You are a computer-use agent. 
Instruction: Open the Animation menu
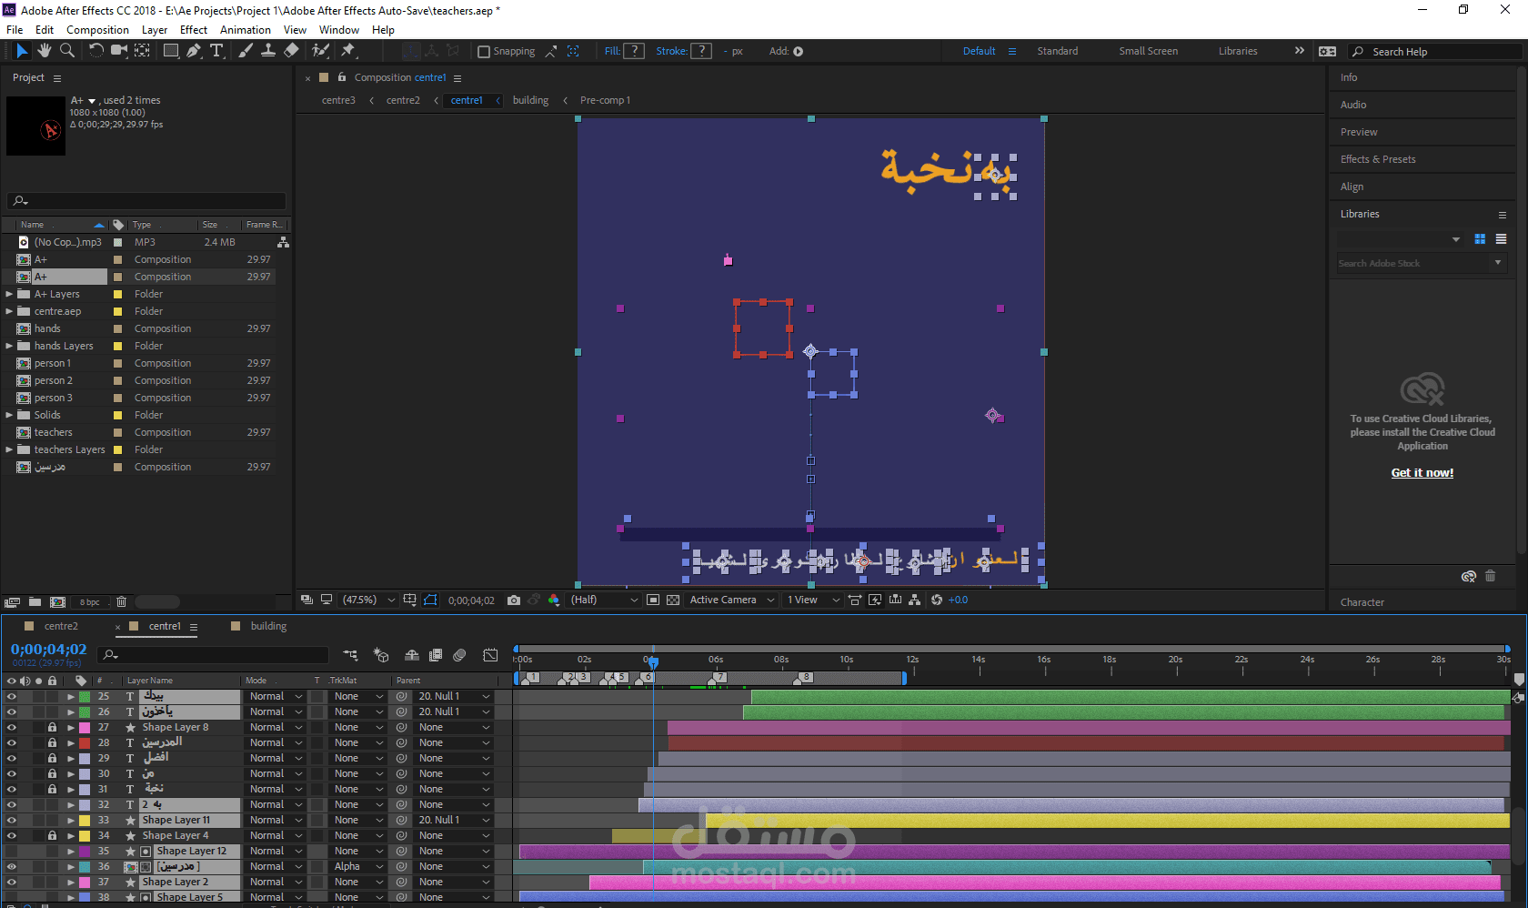pos(246,30)
